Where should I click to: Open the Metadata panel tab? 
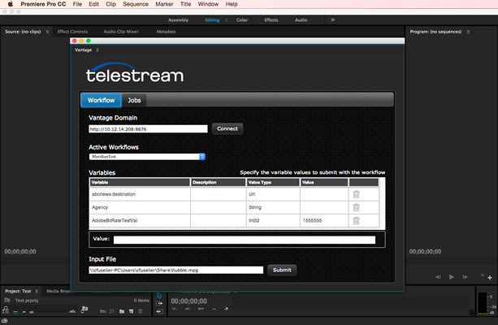[x=166, y=32]
